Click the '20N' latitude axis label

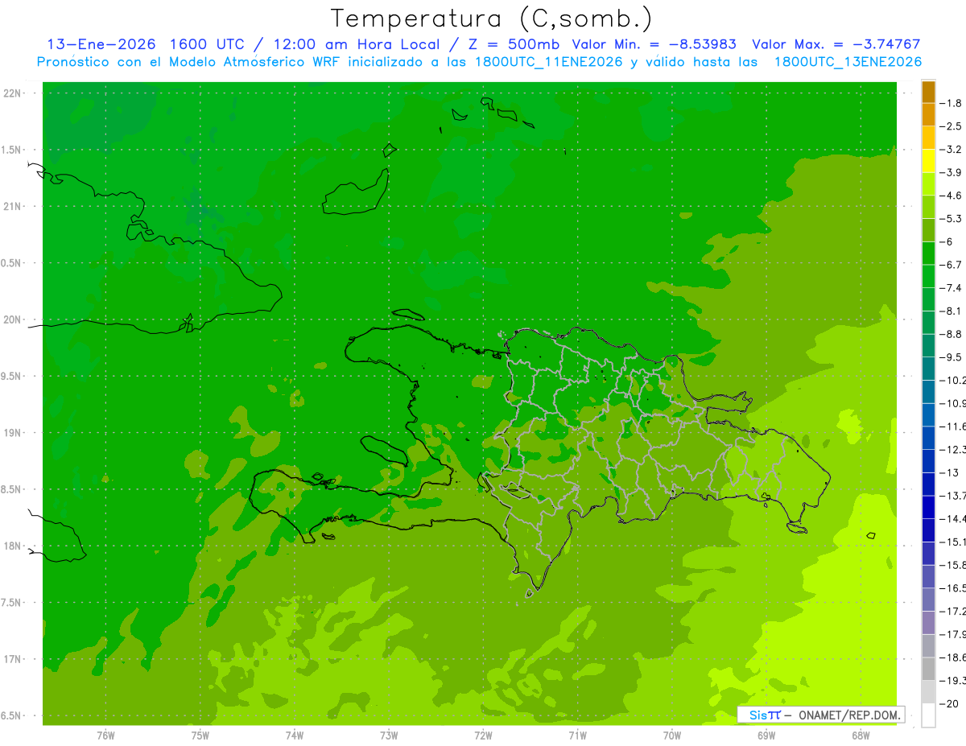tap(13, 319)
